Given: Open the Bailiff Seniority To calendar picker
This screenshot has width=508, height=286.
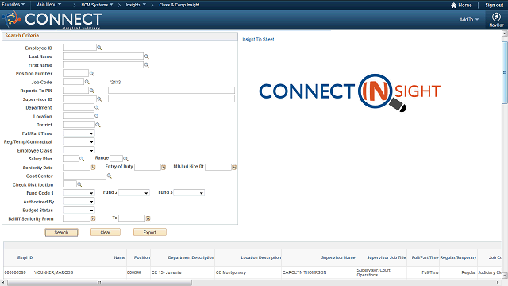Looking at the screenshot, I should tap(148, 218).
